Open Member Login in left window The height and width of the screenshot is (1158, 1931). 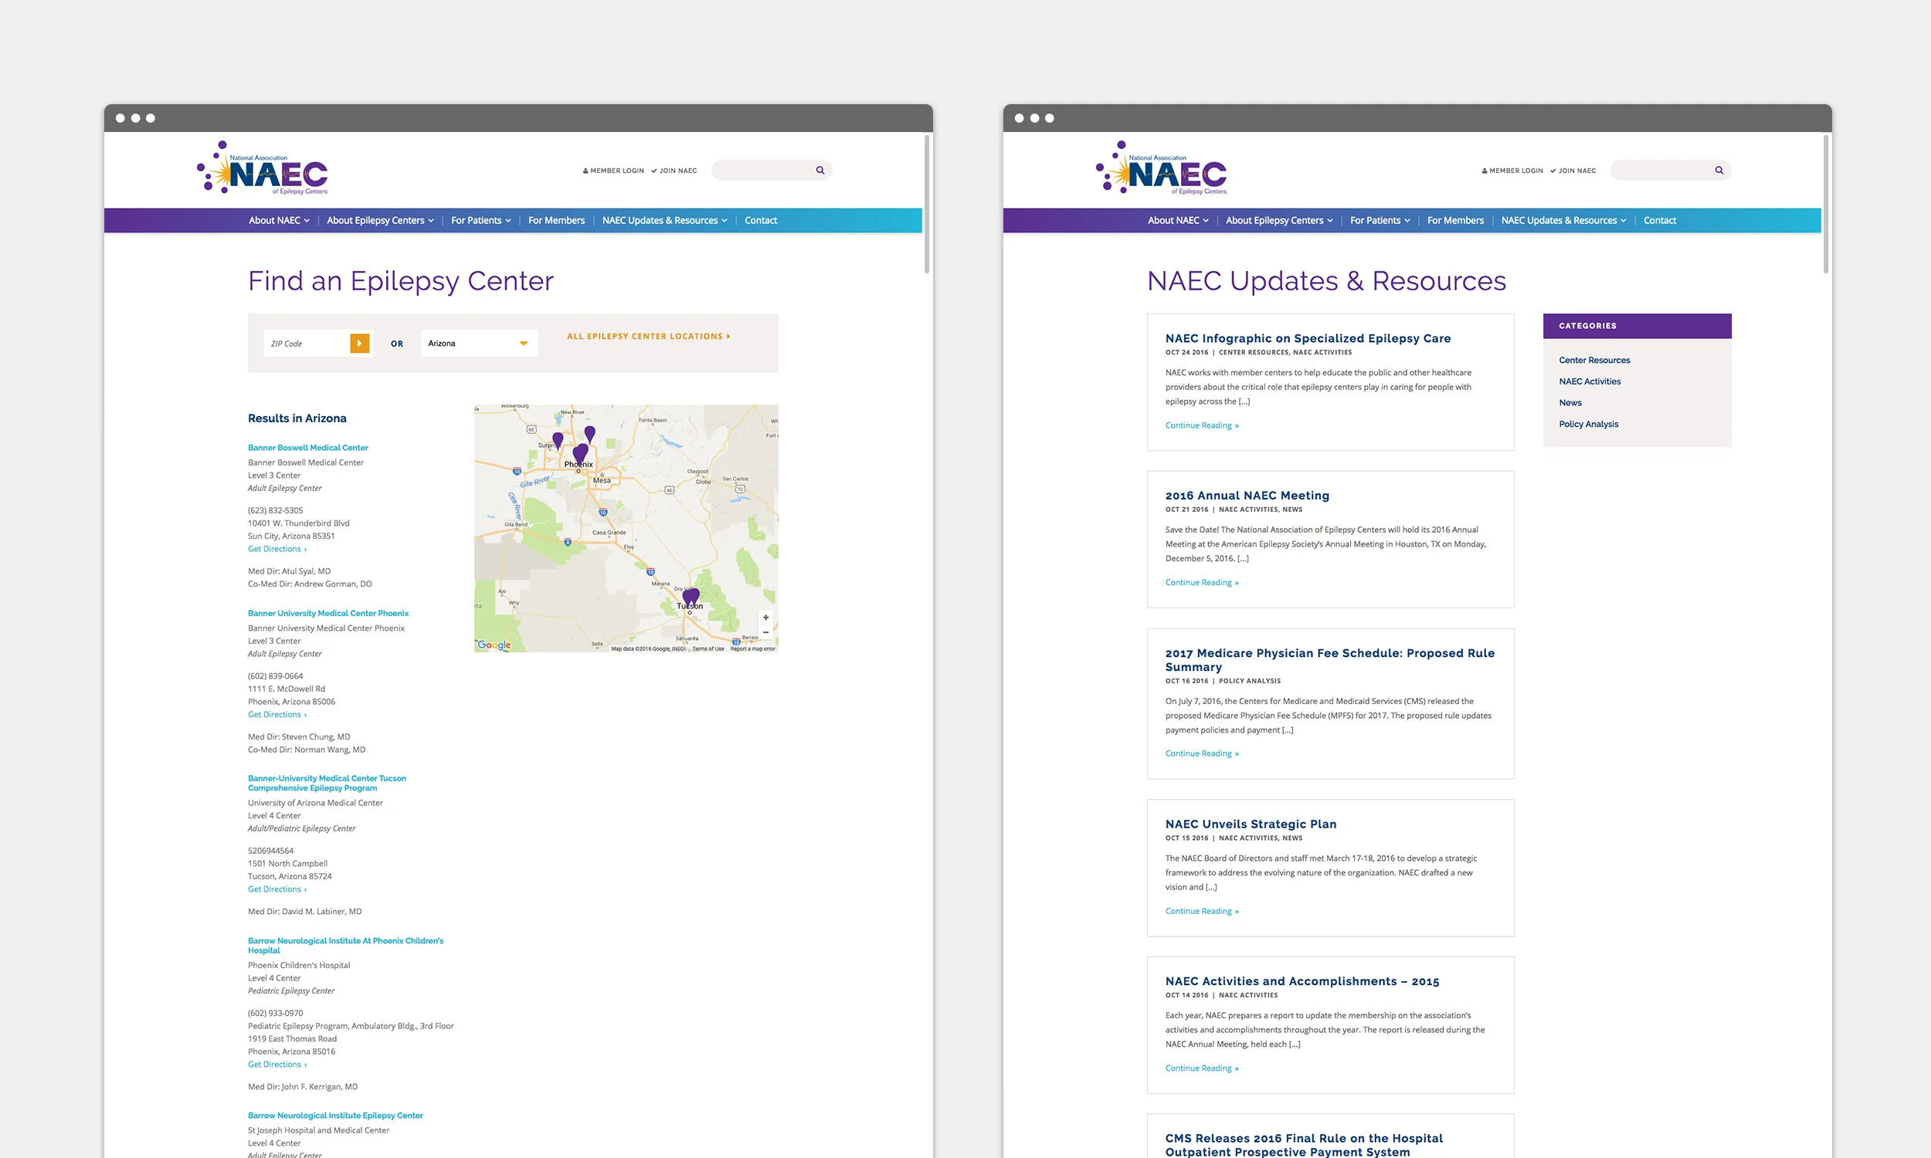coord(613,170)
